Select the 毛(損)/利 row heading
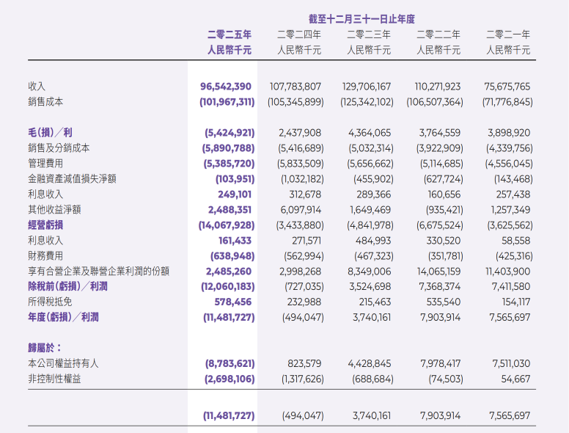Screen dimensions: 569x433 pos(50,133)
